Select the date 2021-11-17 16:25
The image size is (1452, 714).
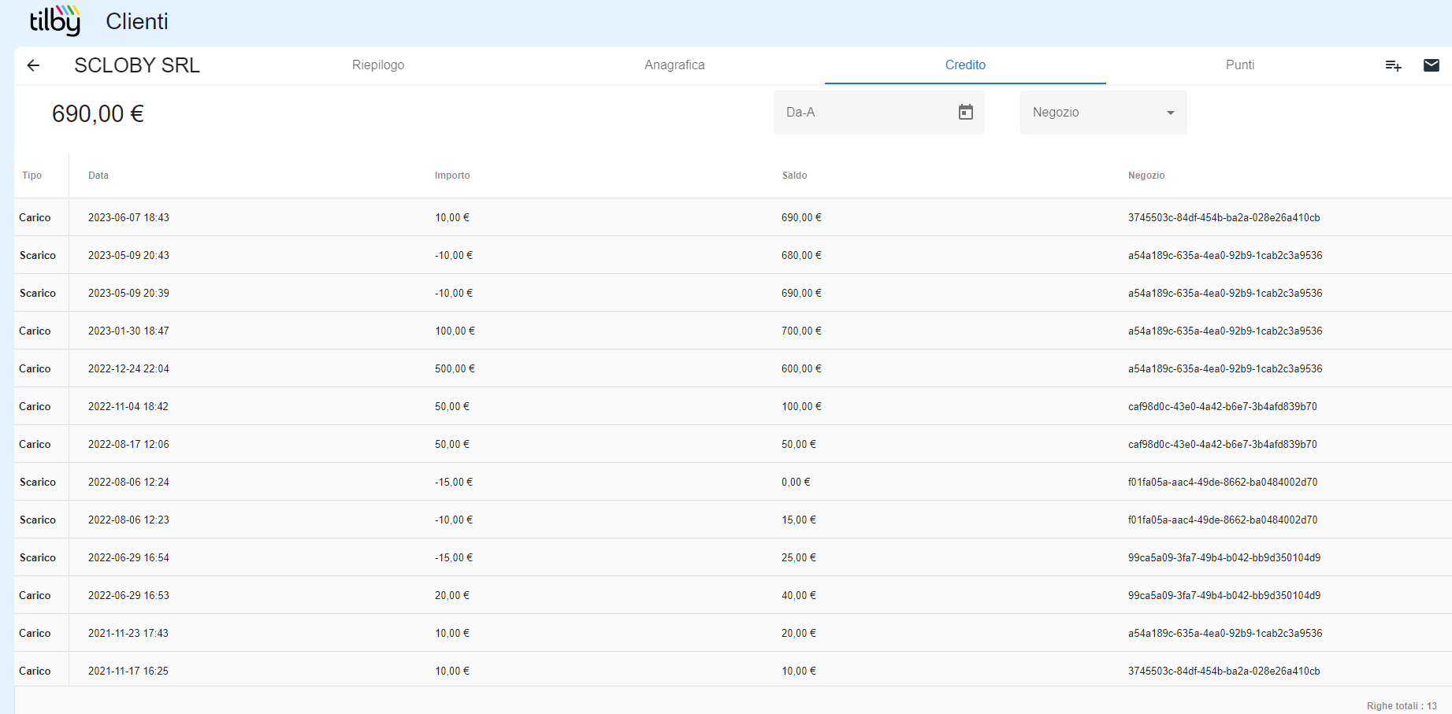tap(128, 671)
